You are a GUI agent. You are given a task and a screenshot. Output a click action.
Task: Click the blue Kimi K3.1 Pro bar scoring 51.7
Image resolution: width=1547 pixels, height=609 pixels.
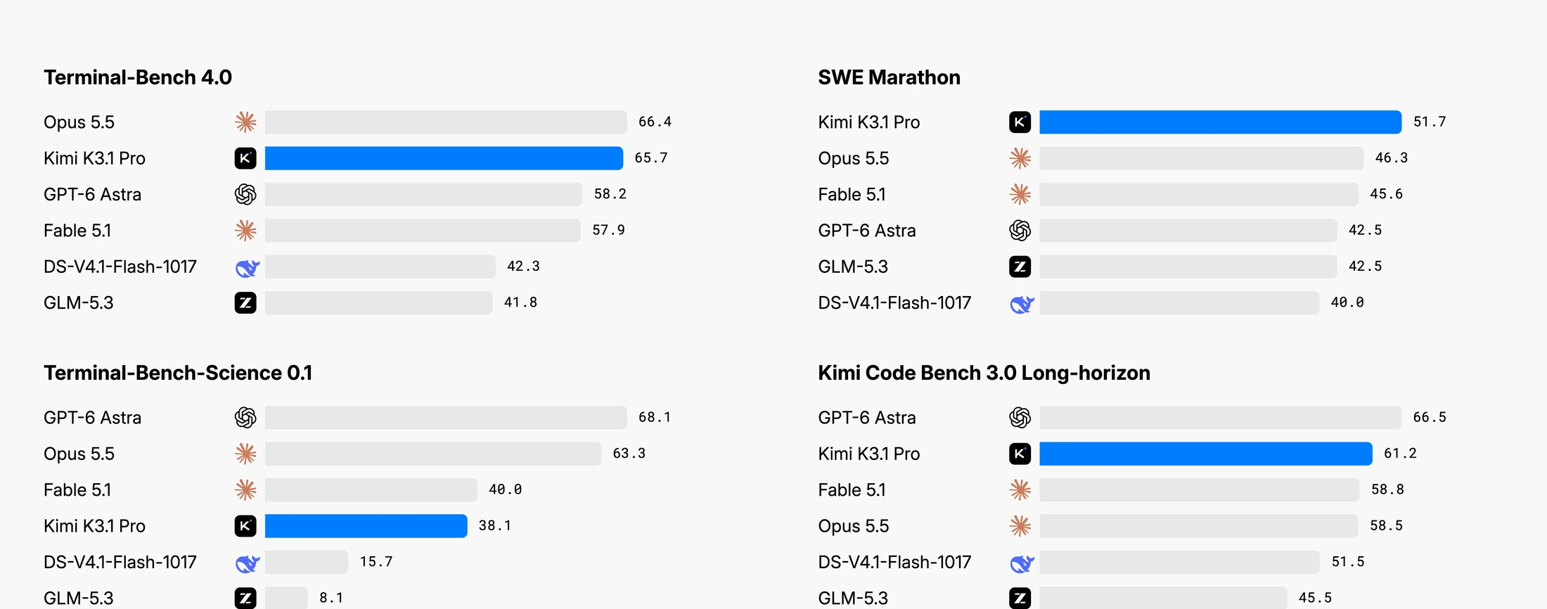tap(1220, 122)
